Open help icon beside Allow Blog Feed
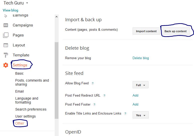The height and width of the screenshot is (136, 194). pos(93,83)
